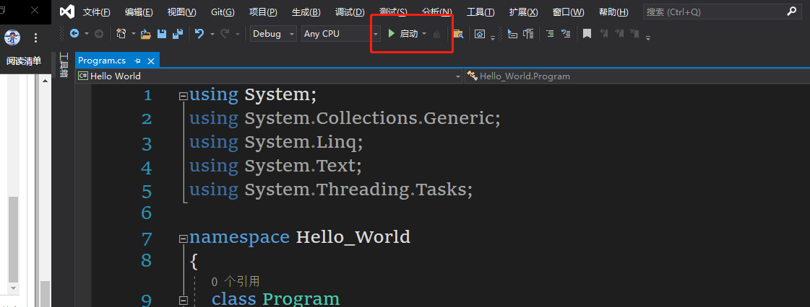Open the browser three-dot menu
Image resolution: width=810 pixels, height=307 pixels.
pos(35,37)
